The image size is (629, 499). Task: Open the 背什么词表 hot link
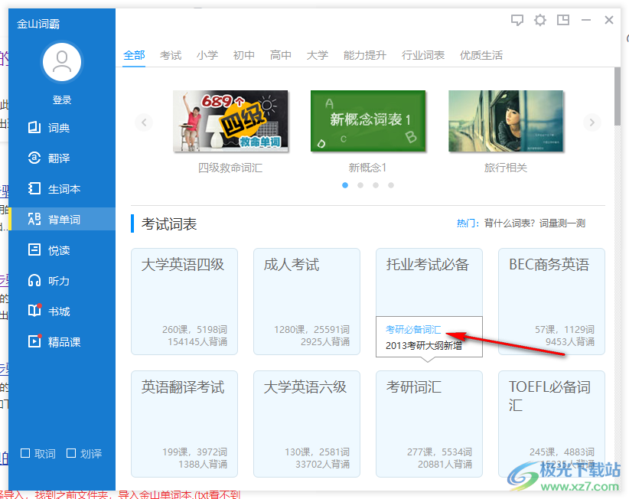coord(510,223)
